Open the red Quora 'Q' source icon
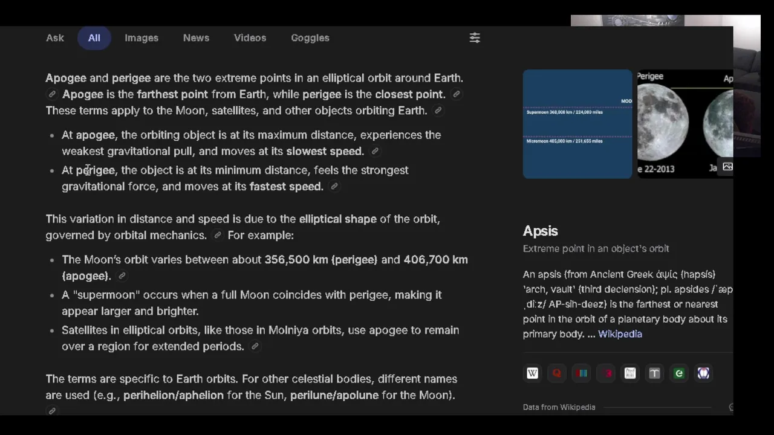This screenshot has width=774, height=435. click(557, 373)
